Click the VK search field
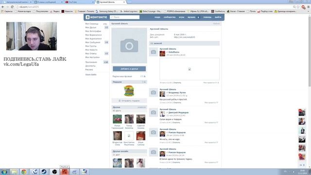311x175 pixels. pos(124,17)
